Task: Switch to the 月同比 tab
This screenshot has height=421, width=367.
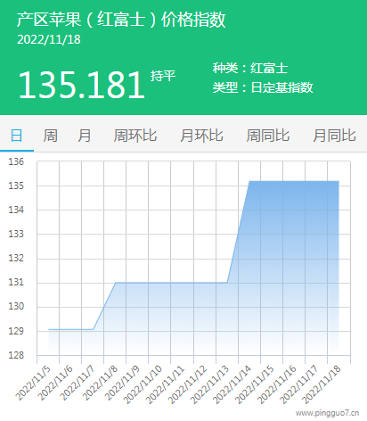Action: click(334, 136)
